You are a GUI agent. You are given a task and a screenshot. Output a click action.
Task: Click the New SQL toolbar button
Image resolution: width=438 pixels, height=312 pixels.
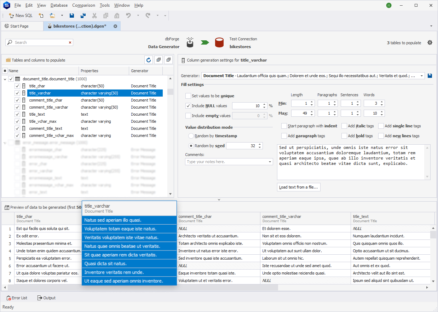(x=21, y=16)
